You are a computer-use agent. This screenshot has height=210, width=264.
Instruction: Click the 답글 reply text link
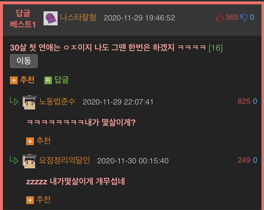61,80
